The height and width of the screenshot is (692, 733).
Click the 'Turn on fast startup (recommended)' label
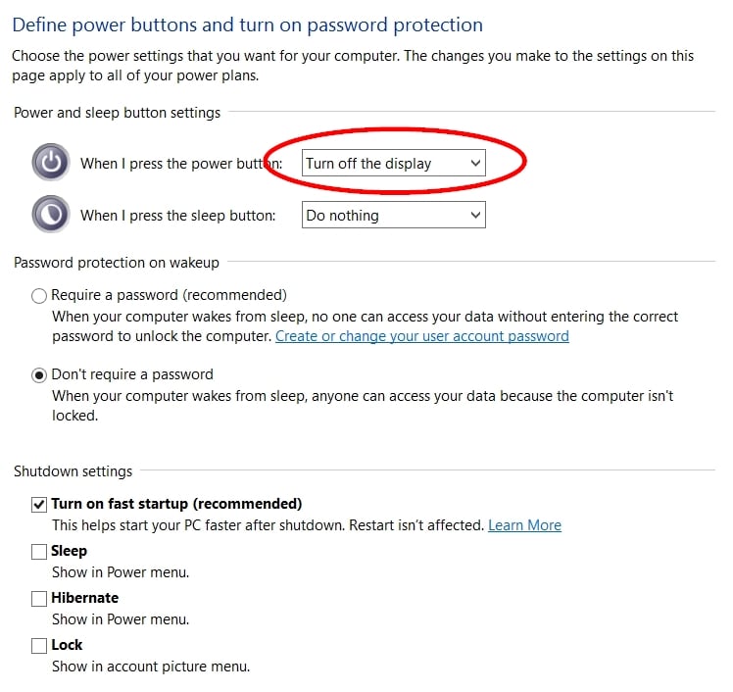[176, 504]
